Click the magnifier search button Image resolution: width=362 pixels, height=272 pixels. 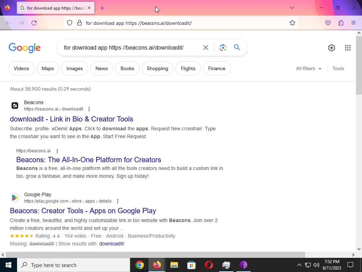(237, 47)
